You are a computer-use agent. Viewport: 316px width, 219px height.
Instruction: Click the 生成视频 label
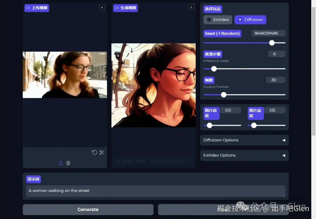coord(126,8)
